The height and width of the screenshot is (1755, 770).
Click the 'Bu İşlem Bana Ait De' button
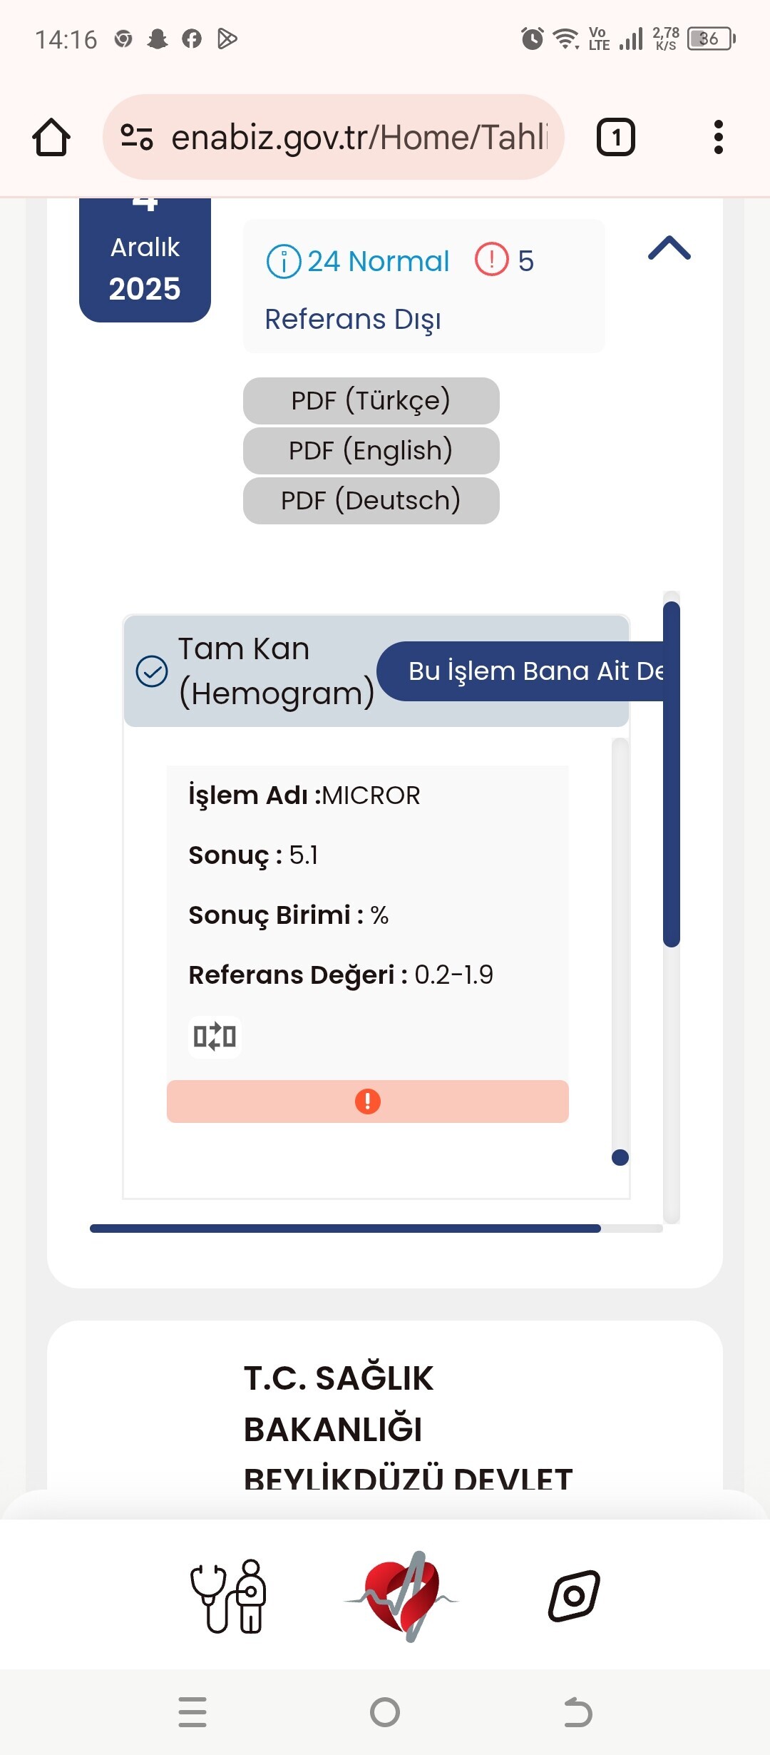[x=526, y=671]
